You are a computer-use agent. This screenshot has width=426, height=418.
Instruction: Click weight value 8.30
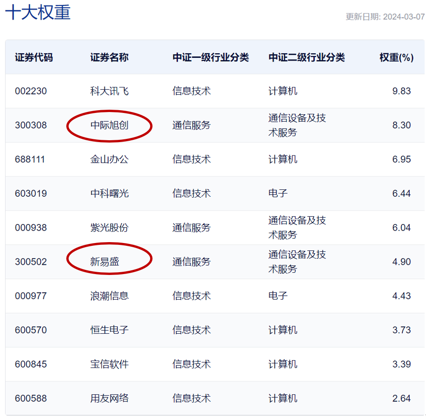(x=401, y=125)
